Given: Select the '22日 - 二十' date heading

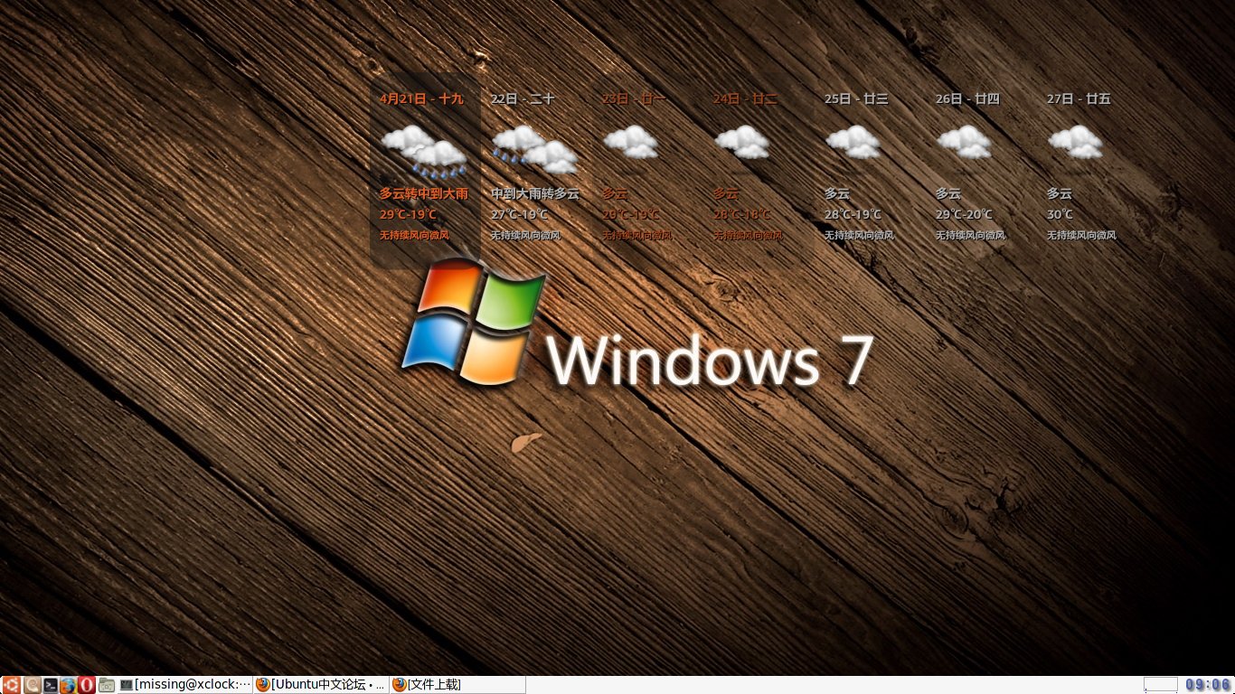Looking at the screenshot, I should (x=523, y=98).
